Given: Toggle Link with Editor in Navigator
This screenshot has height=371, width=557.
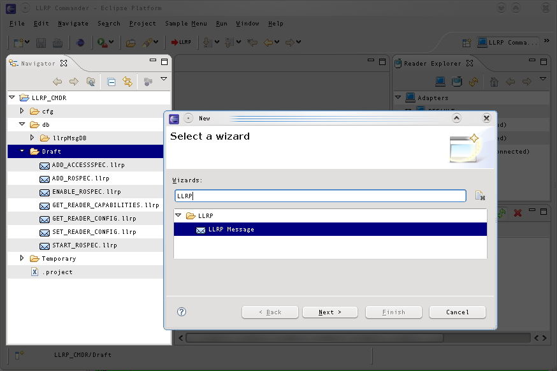Looking at the screenshot, I should click(127, 82).
